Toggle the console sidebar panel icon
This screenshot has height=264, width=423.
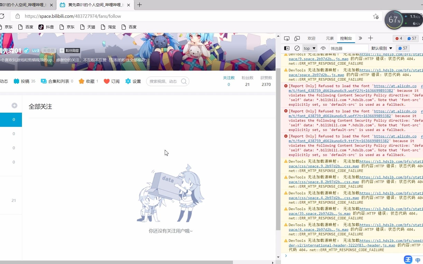pyautogui.click(x=287, y=48)
